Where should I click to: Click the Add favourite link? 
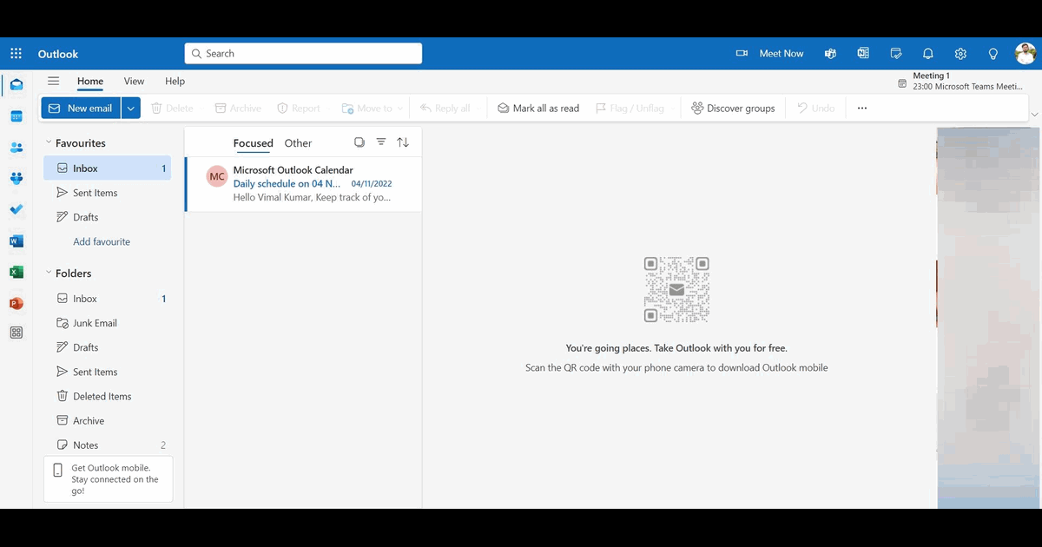tap(102, 241)
